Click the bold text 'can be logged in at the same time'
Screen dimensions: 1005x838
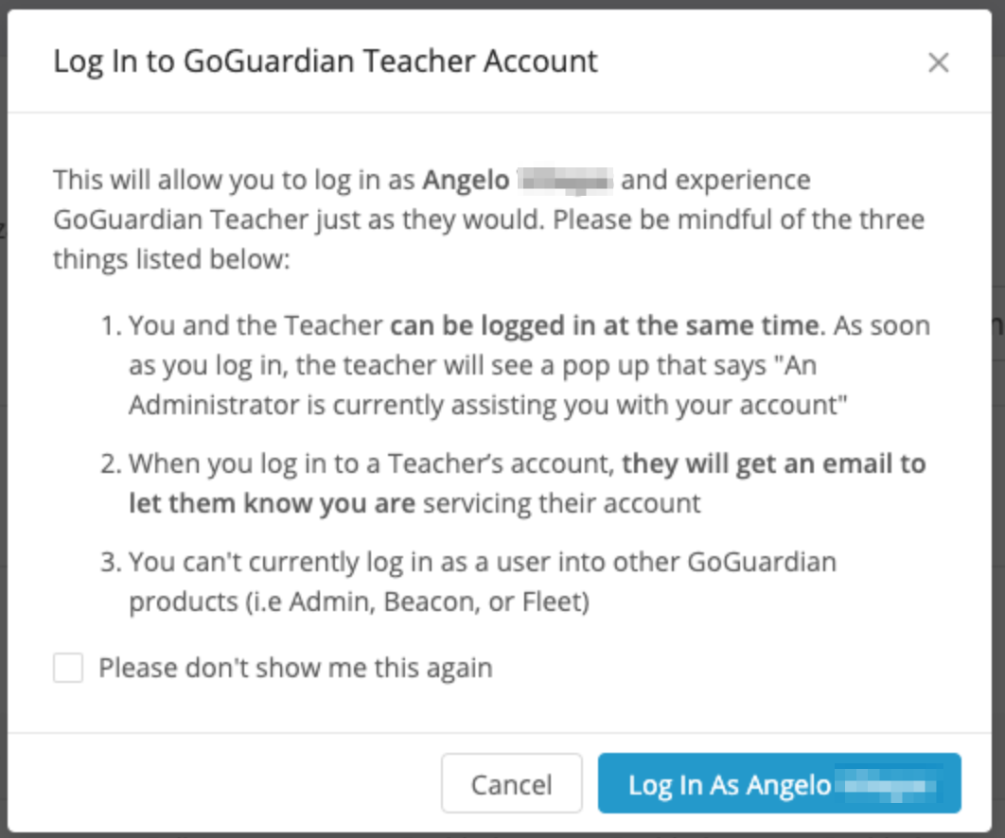pyautogui.click(x=604, y=326)
